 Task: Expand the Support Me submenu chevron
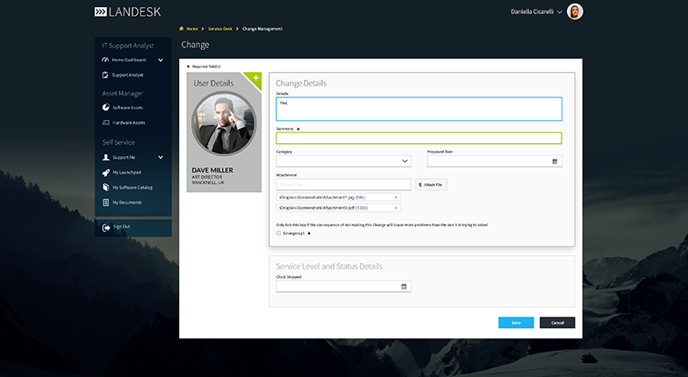pyautogui.click(x=161, y=158)
